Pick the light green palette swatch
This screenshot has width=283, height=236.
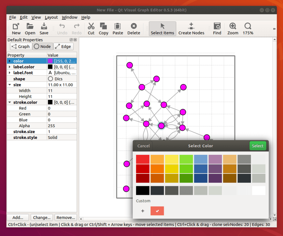pos(186,159)
